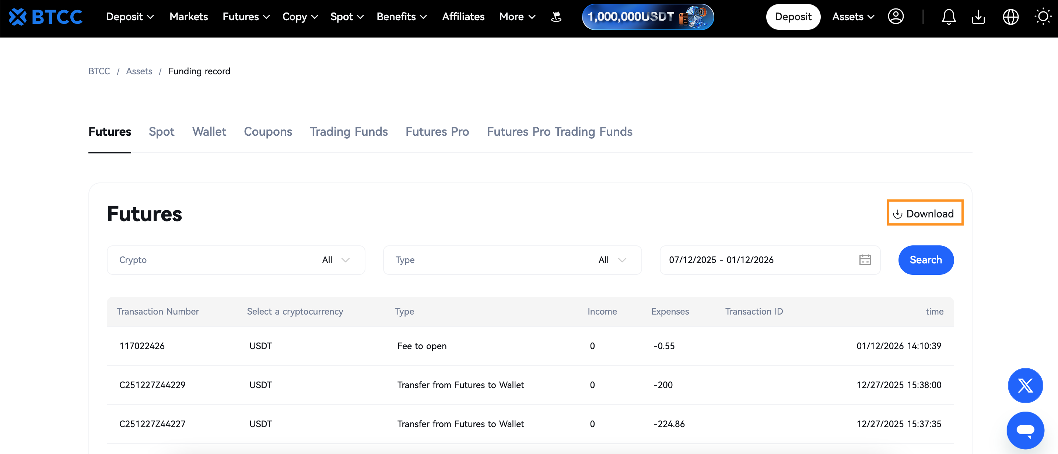Image resolution: width=1058 pixels, height=454 pixels.
Task: Open the language globe icon
Action: (1010, 17)
